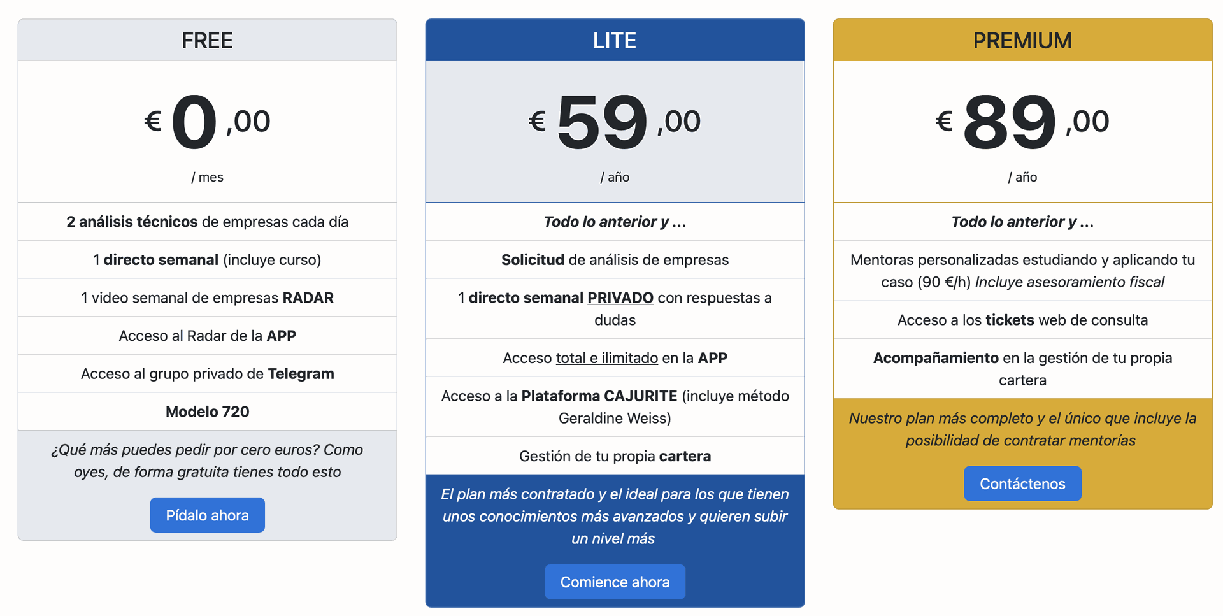
Task: Select the PREMIUM plan header
Action: pos(1022,40)
